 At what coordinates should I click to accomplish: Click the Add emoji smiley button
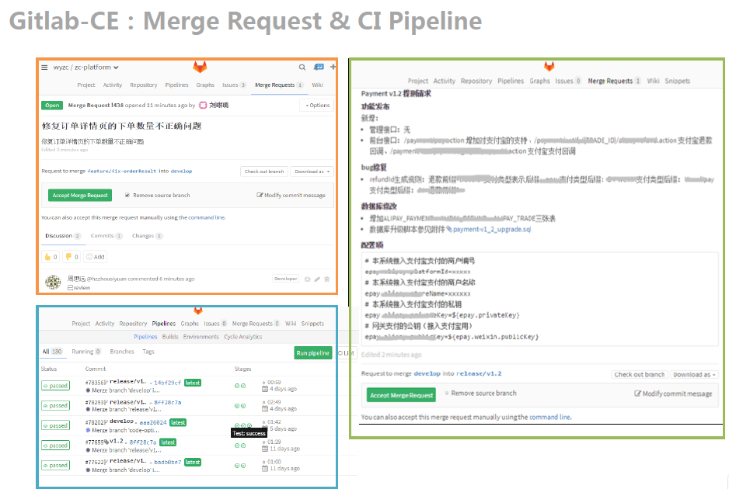(x=96, y=257)
